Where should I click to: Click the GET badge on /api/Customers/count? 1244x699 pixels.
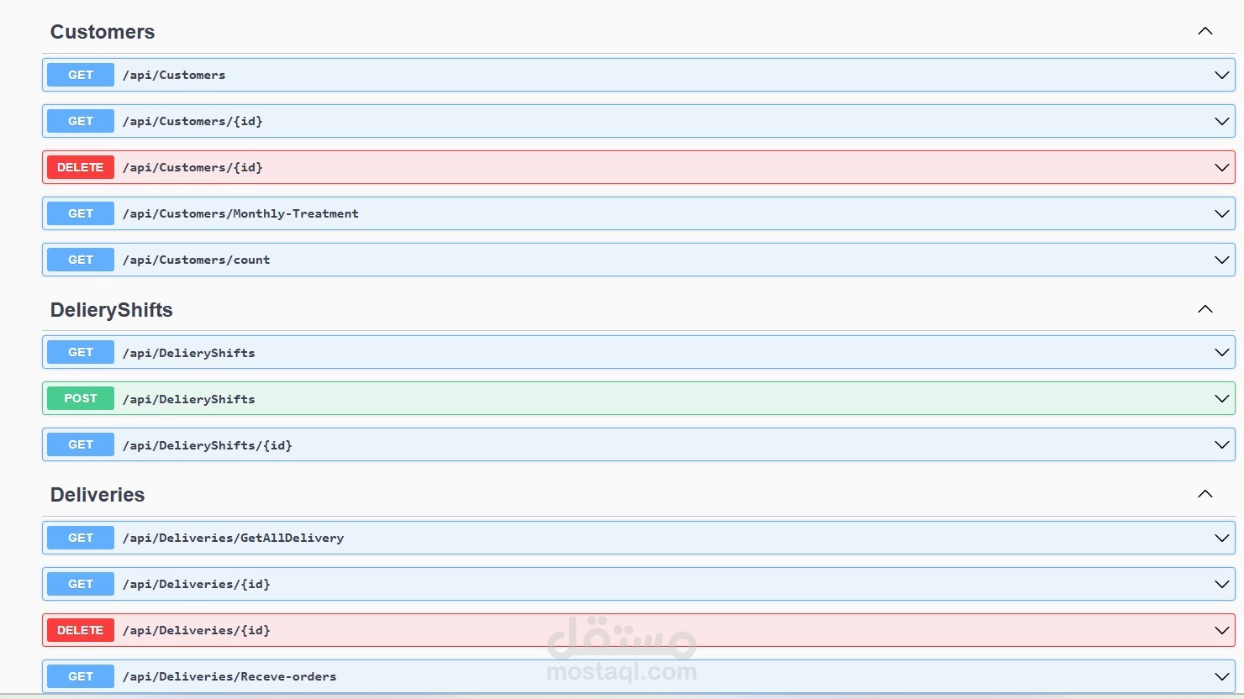[x=80, y=260]
